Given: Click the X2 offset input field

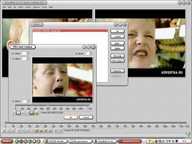Looking at the screenshot, I should click(87, 53).
